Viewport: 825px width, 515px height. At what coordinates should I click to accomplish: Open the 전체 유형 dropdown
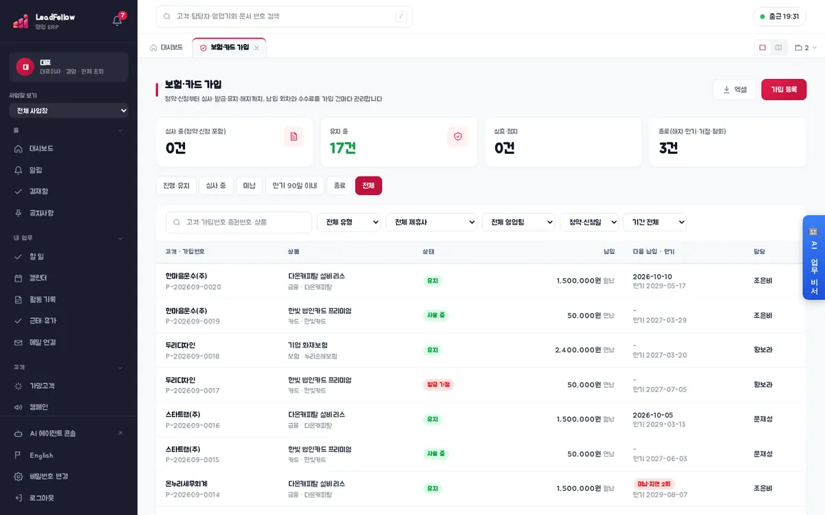(349, 222)
